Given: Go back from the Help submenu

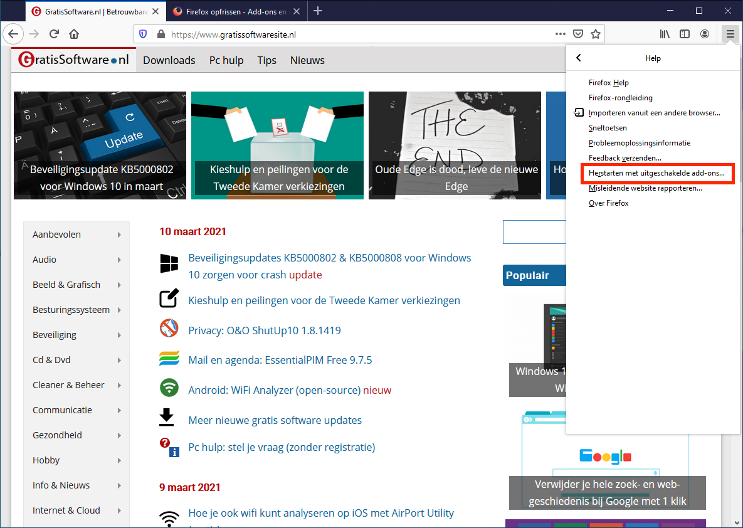Looking at the screenshot, I should (x=579, y=58).
